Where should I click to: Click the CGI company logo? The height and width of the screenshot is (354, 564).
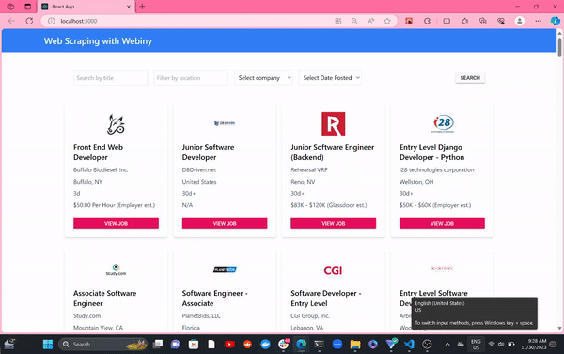(333, 270)
